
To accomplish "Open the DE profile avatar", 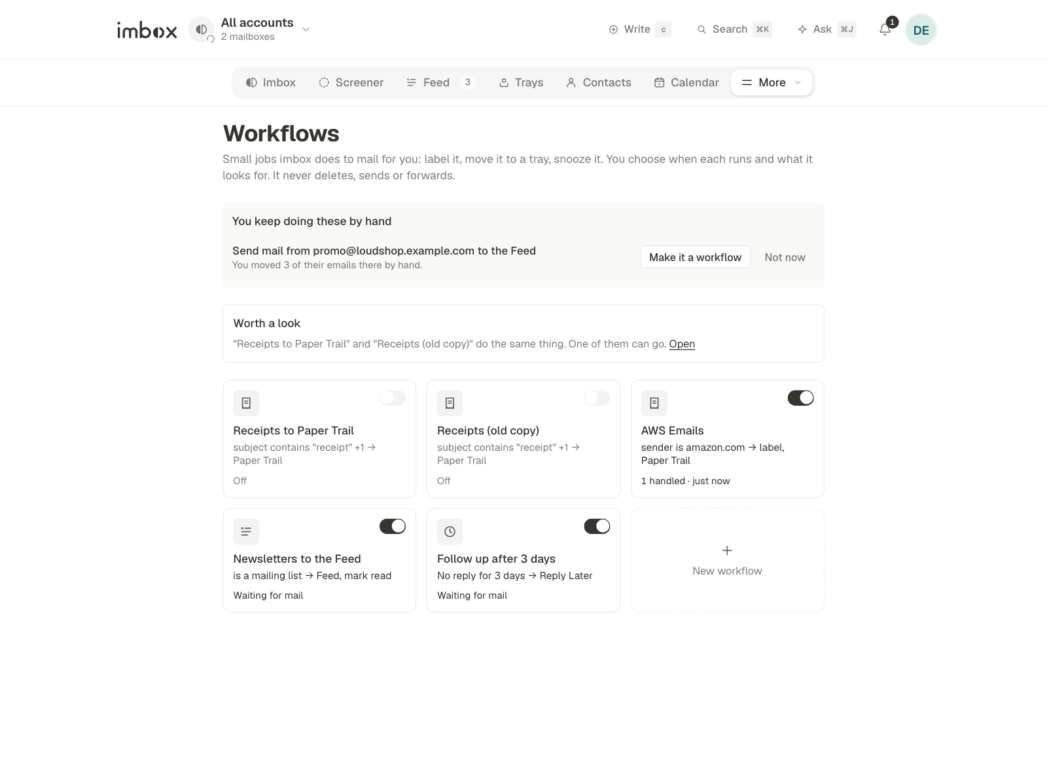I will (921, 30).
